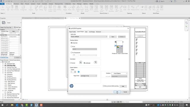Open Quick sets Factory defaults dropdown
Image resolution: width=190 pixels, height=107 pixels.
pyautogui.click(x=89, y=37)
